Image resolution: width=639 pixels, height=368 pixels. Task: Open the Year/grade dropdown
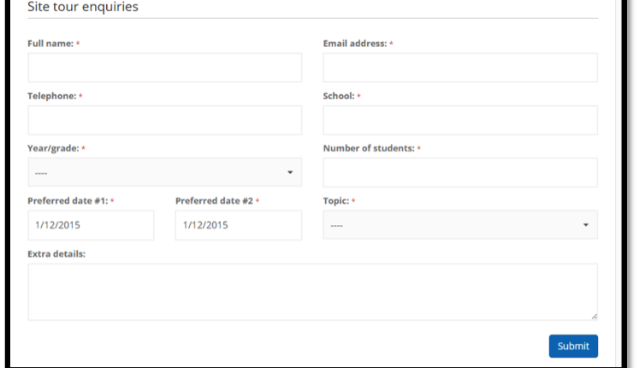164,173
